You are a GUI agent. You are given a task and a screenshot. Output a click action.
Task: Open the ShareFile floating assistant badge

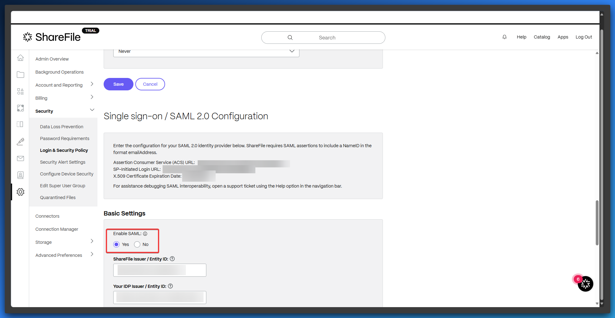585,284
